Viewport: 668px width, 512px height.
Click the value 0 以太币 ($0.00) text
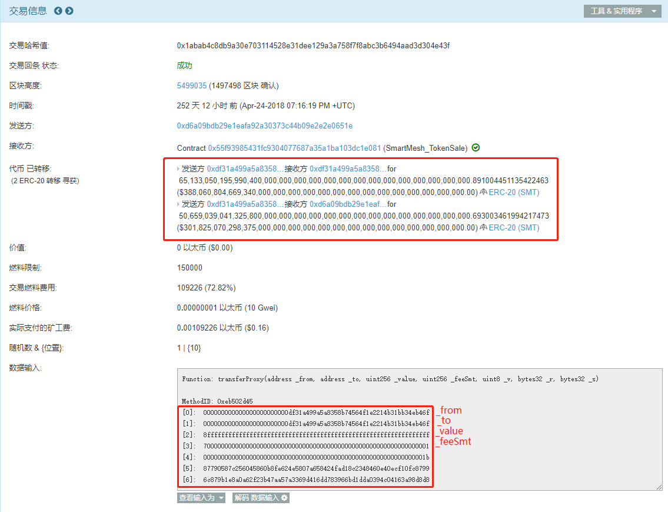(x=204, y=247)
